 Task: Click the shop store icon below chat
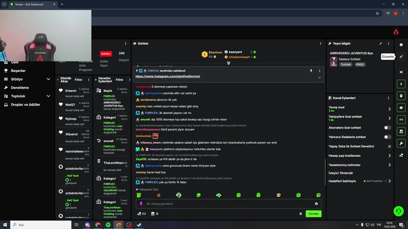click(x=153, y=214)
